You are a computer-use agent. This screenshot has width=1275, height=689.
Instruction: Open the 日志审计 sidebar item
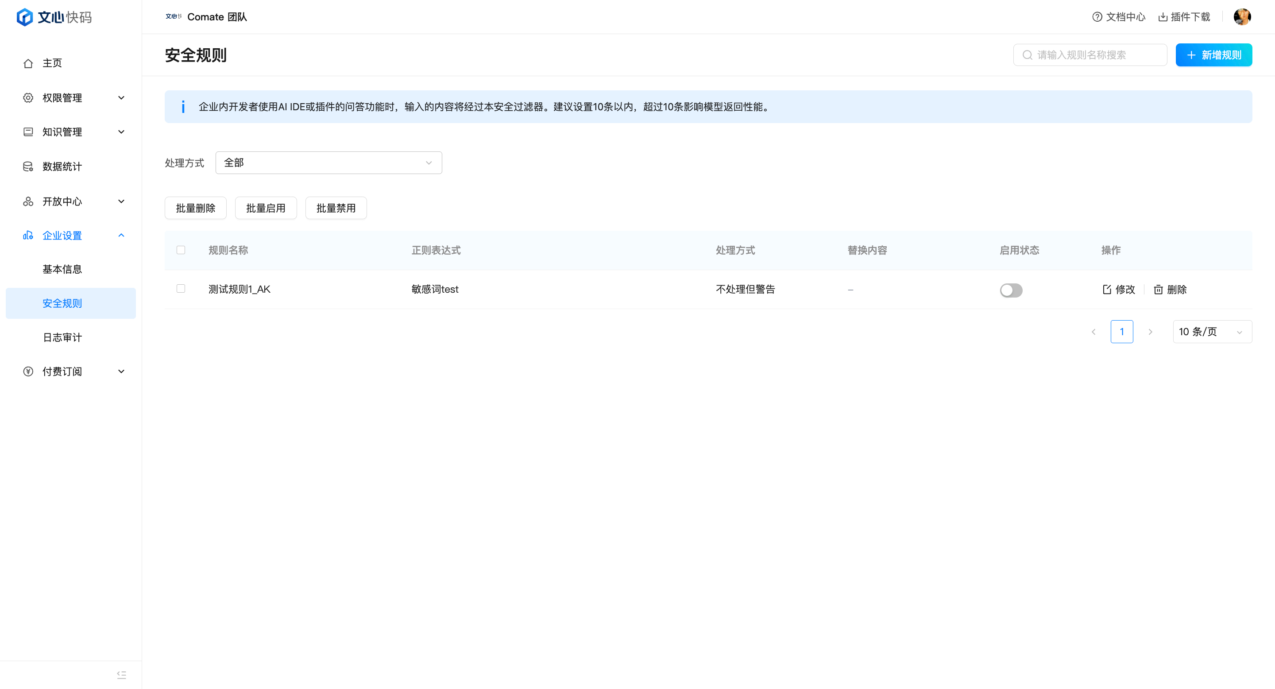click(x=62, y=337)
